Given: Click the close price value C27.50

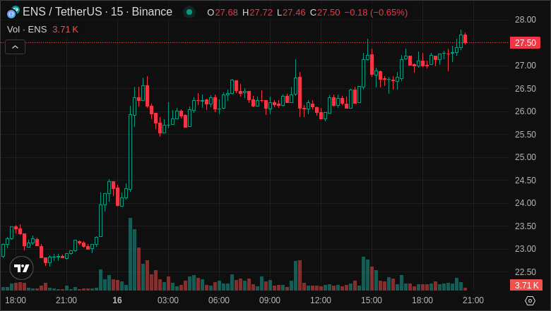Looking at the screenshot, I should coord(325,13).
